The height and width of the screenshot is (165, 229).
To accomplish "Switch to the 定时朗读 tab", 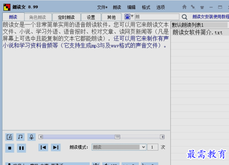I will pyautogui.click(x=66, y=17).
